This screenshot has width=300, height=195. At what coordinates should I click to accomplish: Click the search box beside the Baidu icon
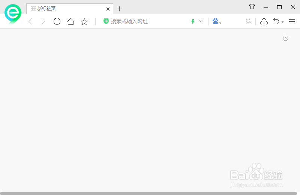coord(233,21)
